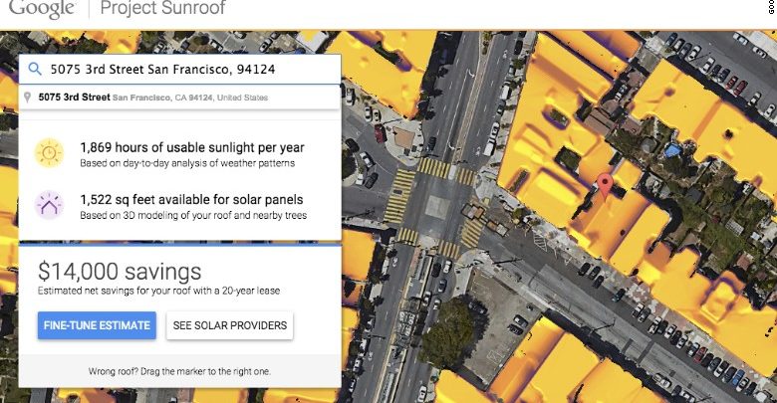Click the red map marker on roof

(x=605, y=187)
